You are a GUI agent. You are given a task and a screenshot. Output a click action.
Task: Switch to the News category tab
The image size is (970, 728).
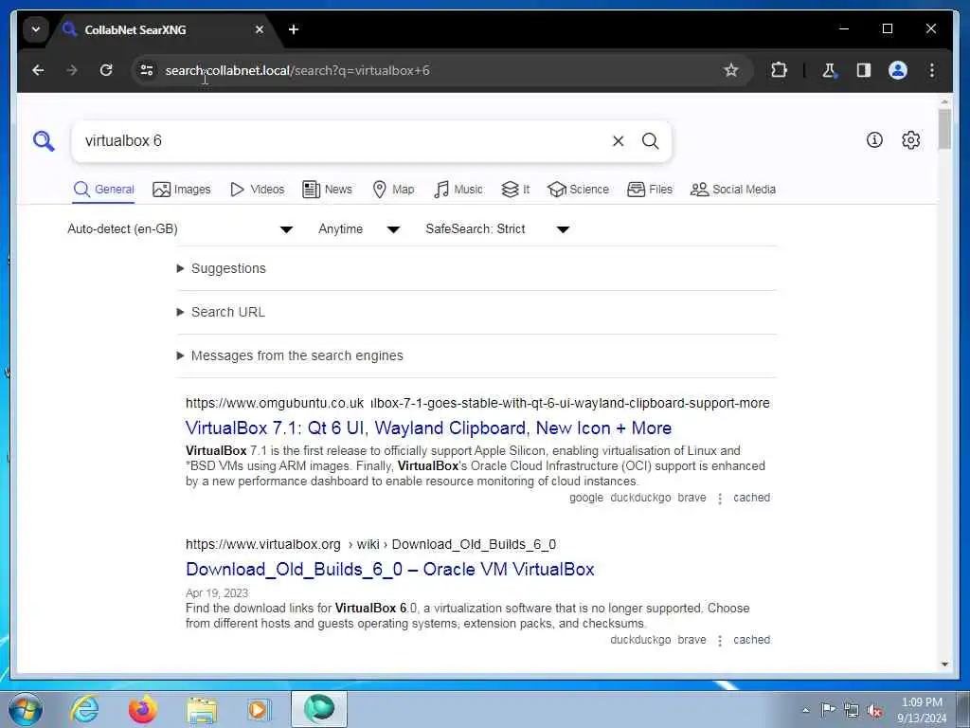pyautogui.click(x=327, y=189)
